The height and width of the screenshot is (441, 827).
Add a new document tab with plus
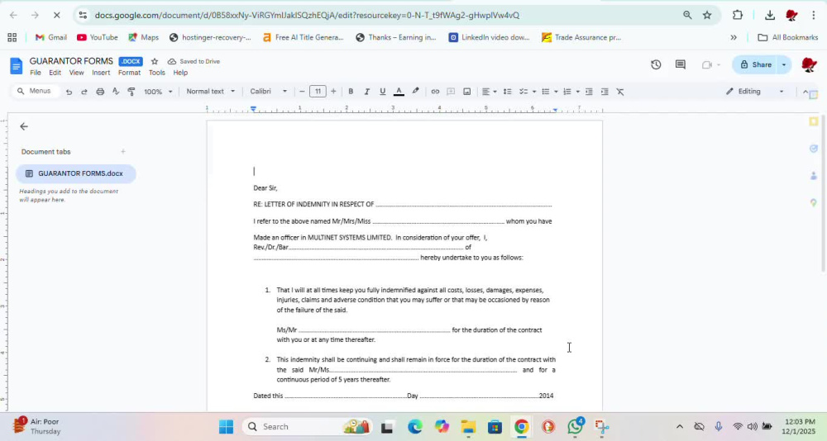click(123, 152)
